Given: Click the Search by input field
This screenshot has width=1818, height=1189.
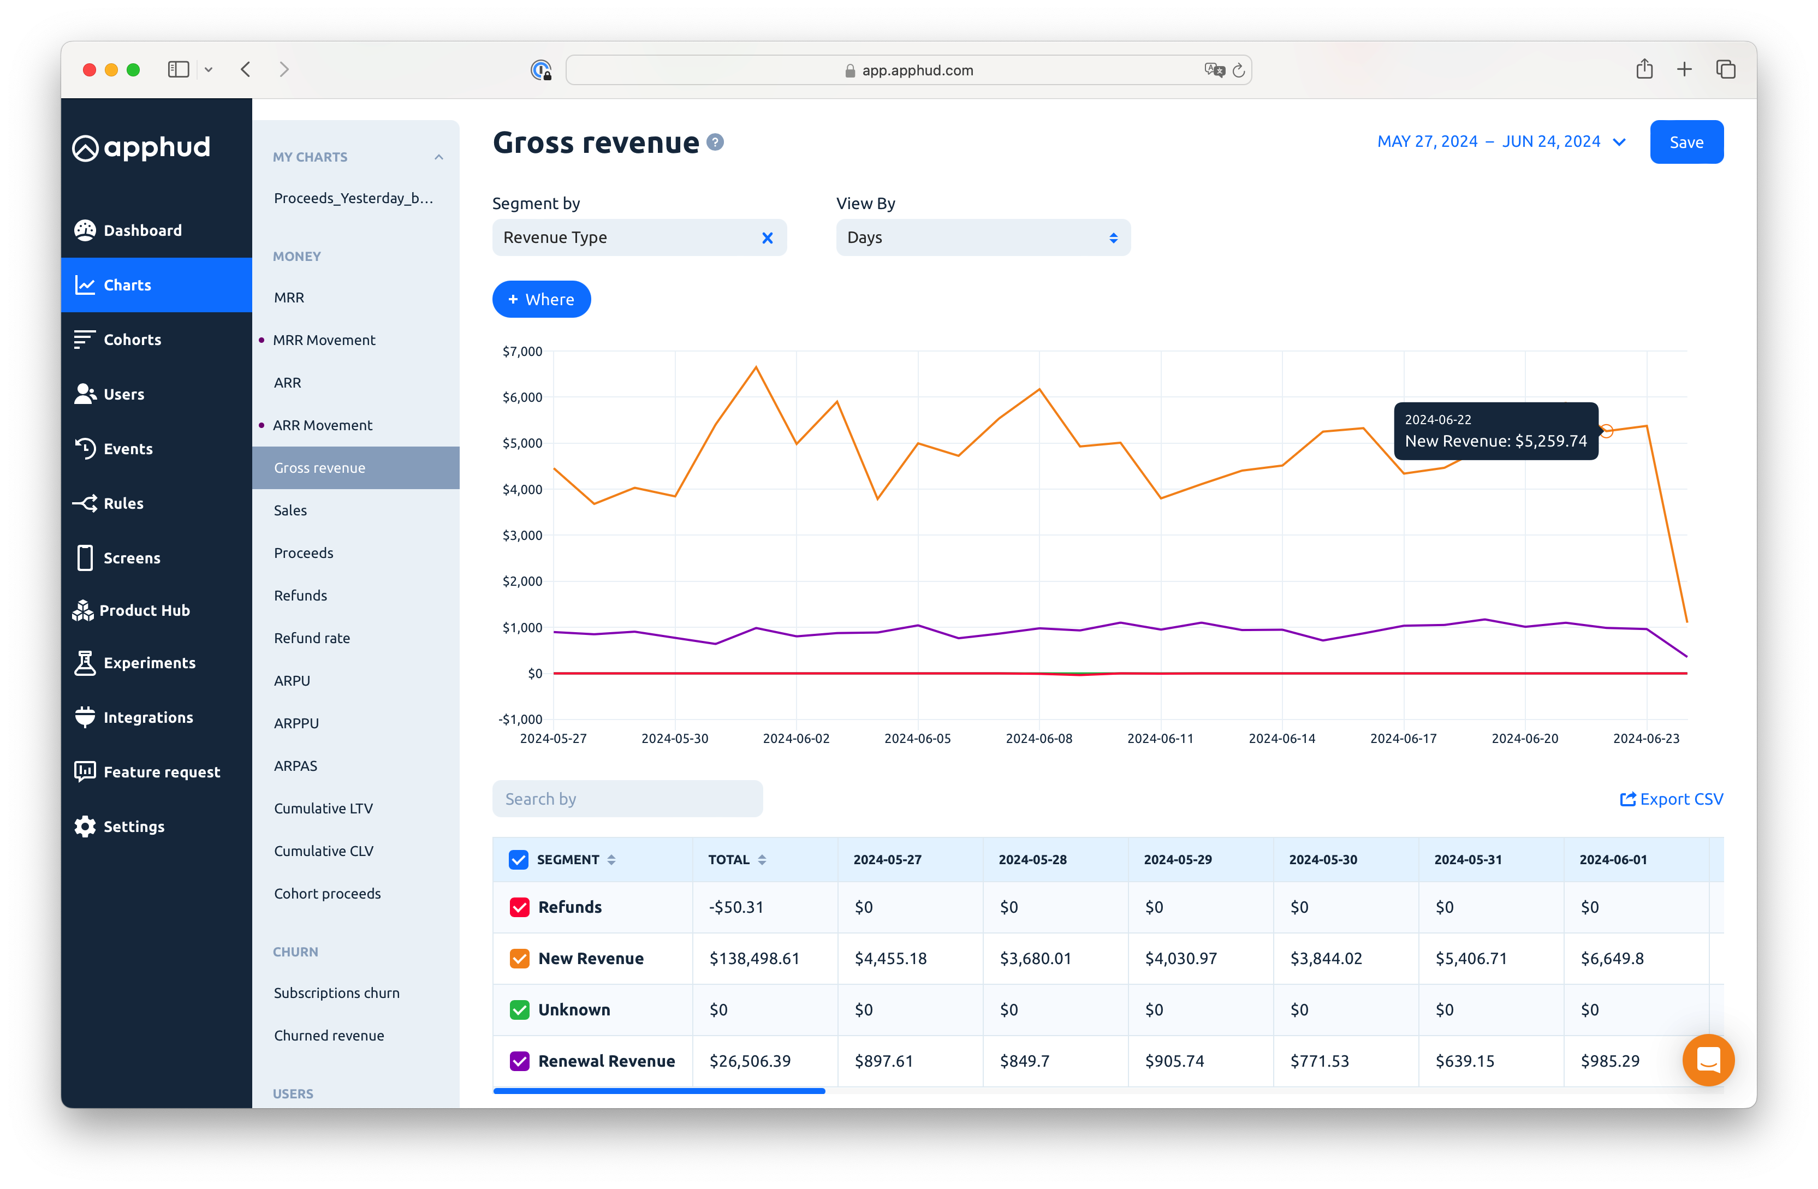Looking at the screenshot, I should click(627, 799).
